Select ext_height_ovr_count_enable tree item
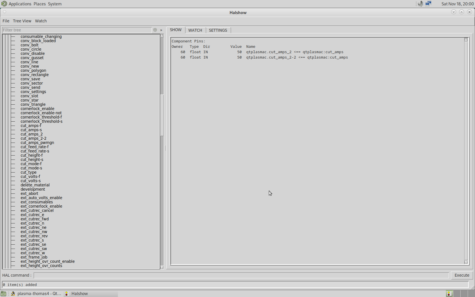Screen dimensions: 475x297 47,261
